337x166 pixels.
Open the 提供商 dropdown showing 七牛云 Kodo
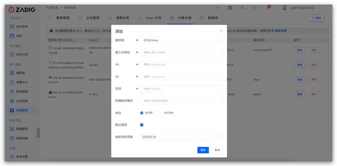click(x=181, y=40)
